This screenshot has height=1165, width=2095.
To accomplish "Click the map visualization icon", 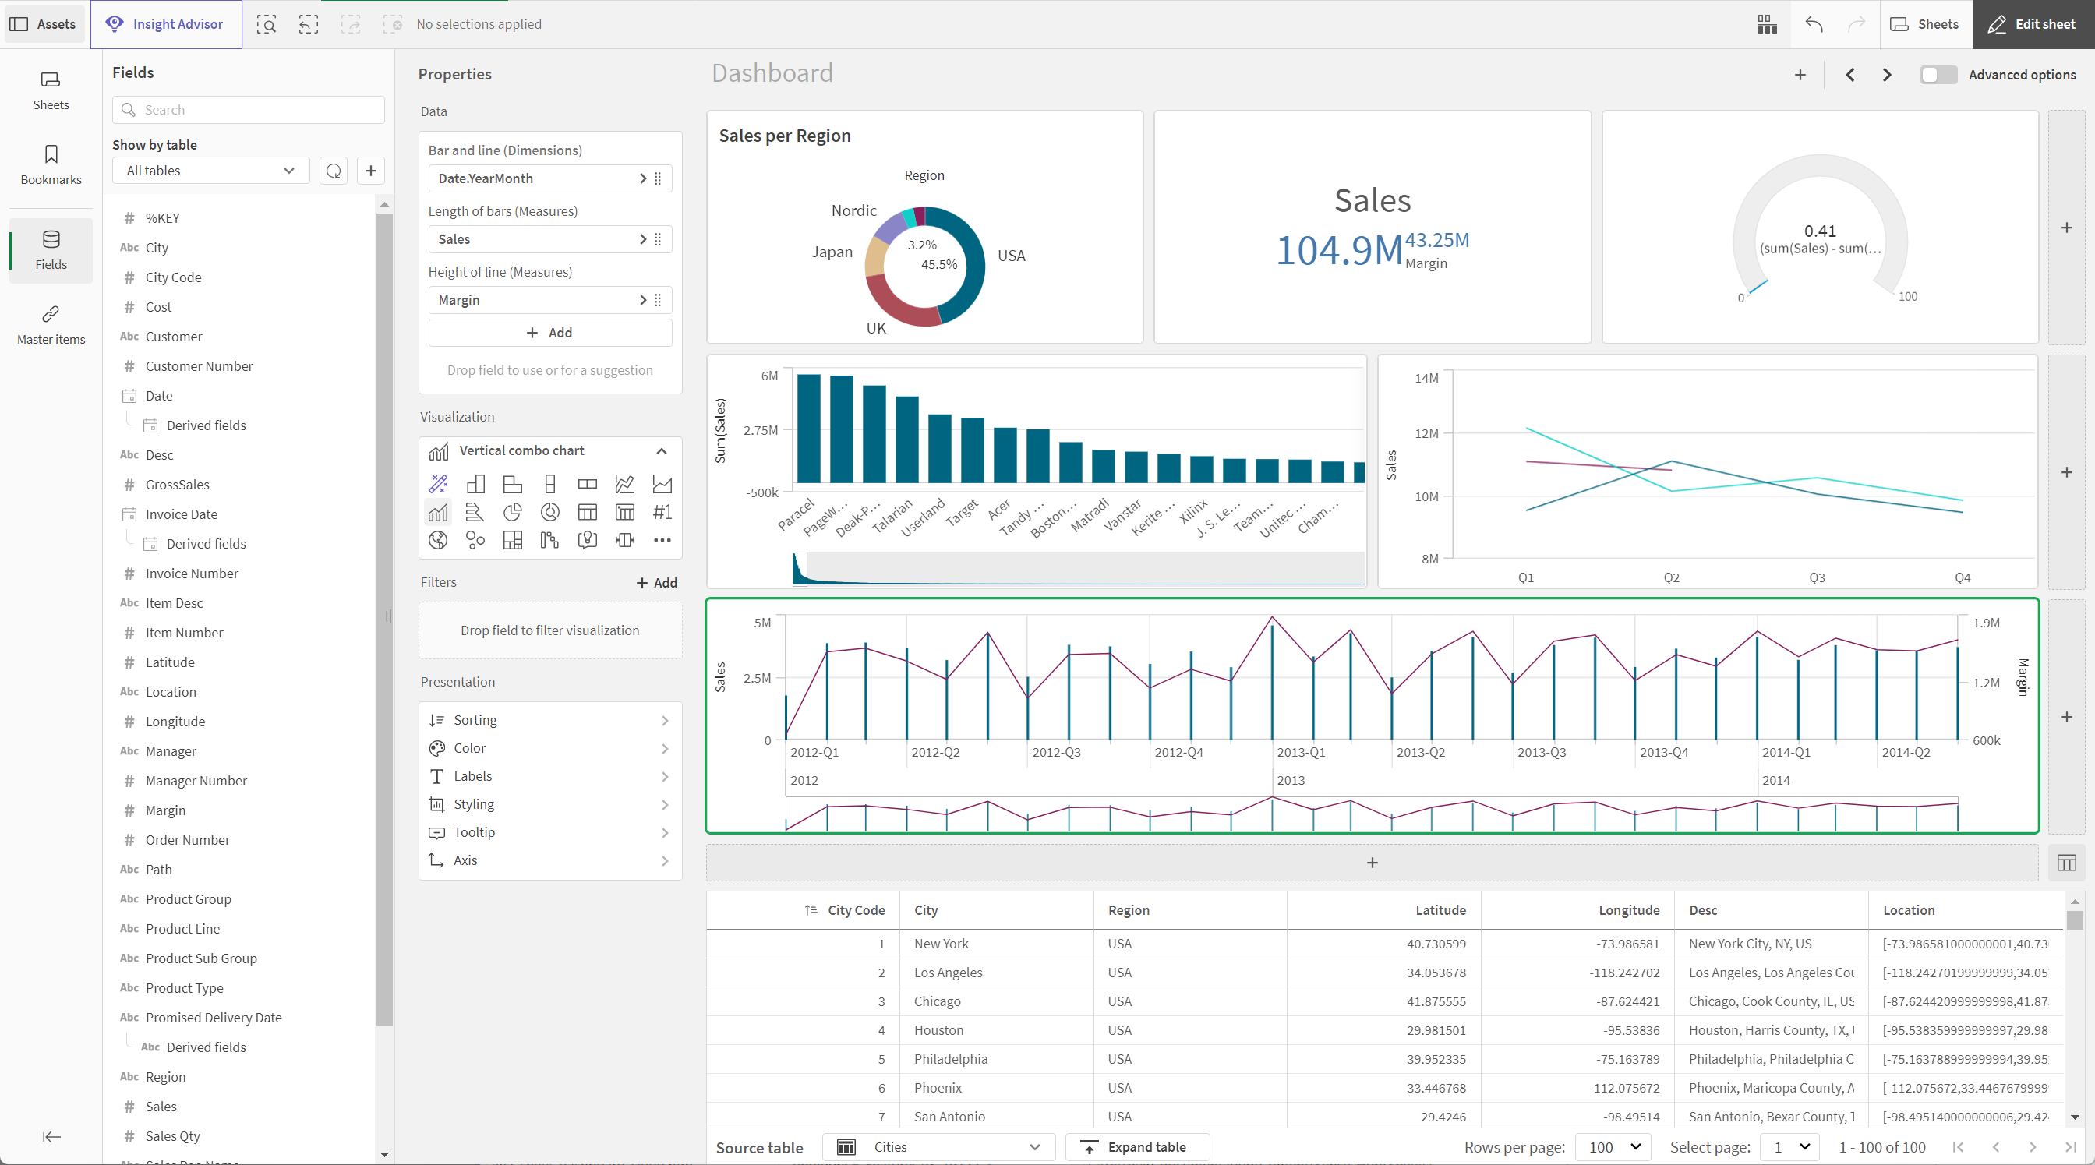I will click(438, 539).
